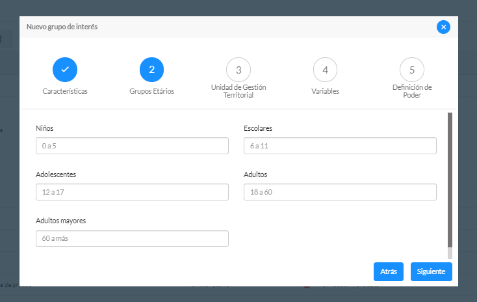Click the Definición de Poder label
Screen dimensions: 477x302
(x=412, y=91)
